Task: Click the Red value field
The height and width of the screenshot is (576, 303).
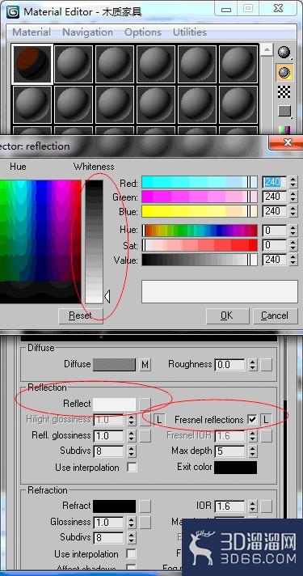Action: tap(275, 182)
